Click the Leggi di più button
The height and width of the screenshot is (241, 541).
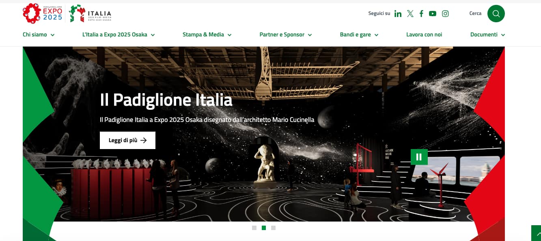tap(127, 140)
